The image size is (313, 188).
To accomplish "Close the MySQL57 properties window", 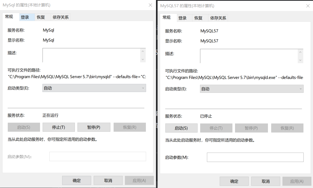I will pyautogui.click(x=308, y=6).
